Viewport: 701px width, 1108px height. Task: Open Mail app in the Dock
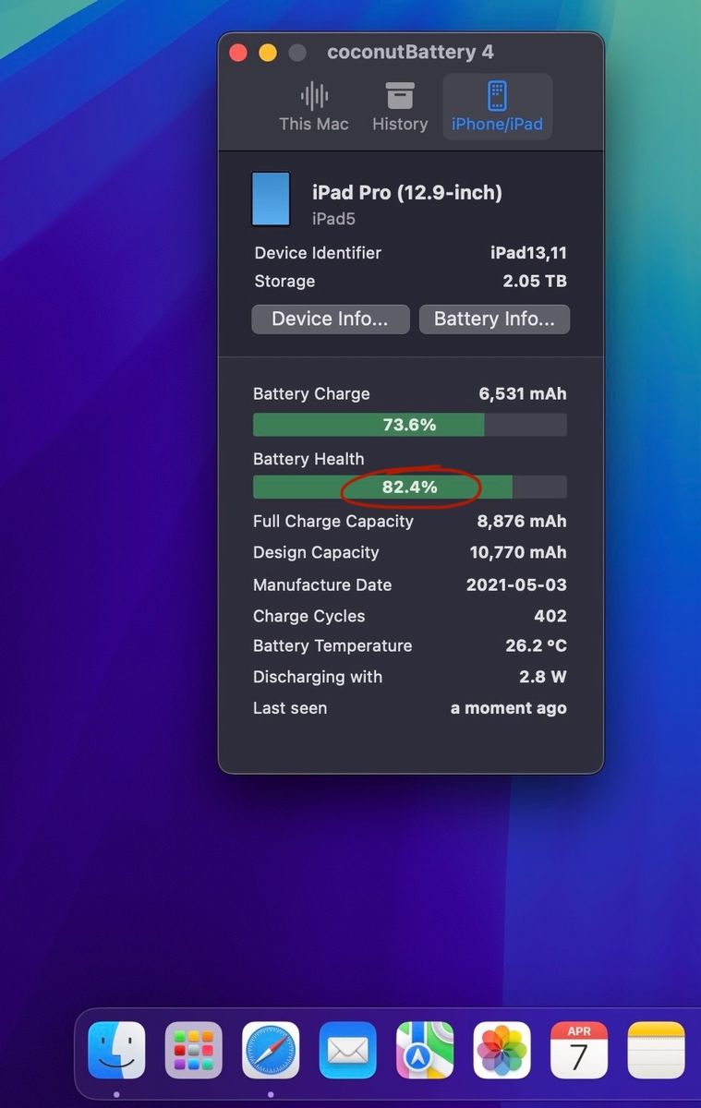(347, 1051)
